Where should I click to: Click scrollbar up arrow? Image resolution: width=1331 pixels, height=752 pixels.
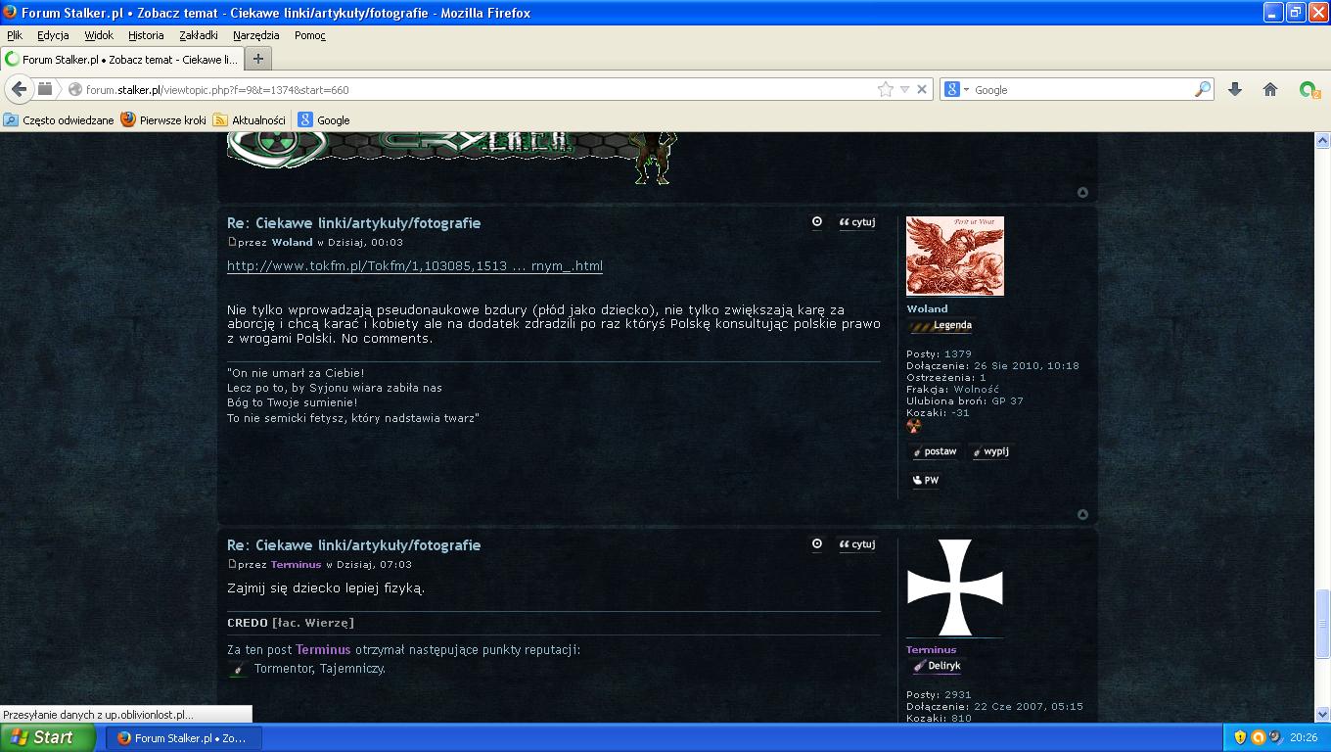[x=1322, y=140]
